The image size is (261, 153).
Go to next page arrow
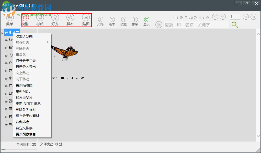[246, 17]
